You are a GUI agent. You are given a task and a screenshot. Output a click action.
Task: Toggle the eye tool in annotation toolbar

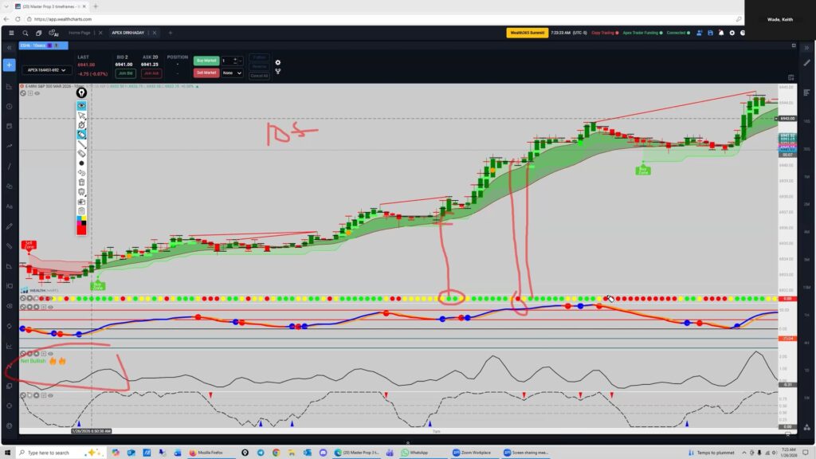coord(81,105)
